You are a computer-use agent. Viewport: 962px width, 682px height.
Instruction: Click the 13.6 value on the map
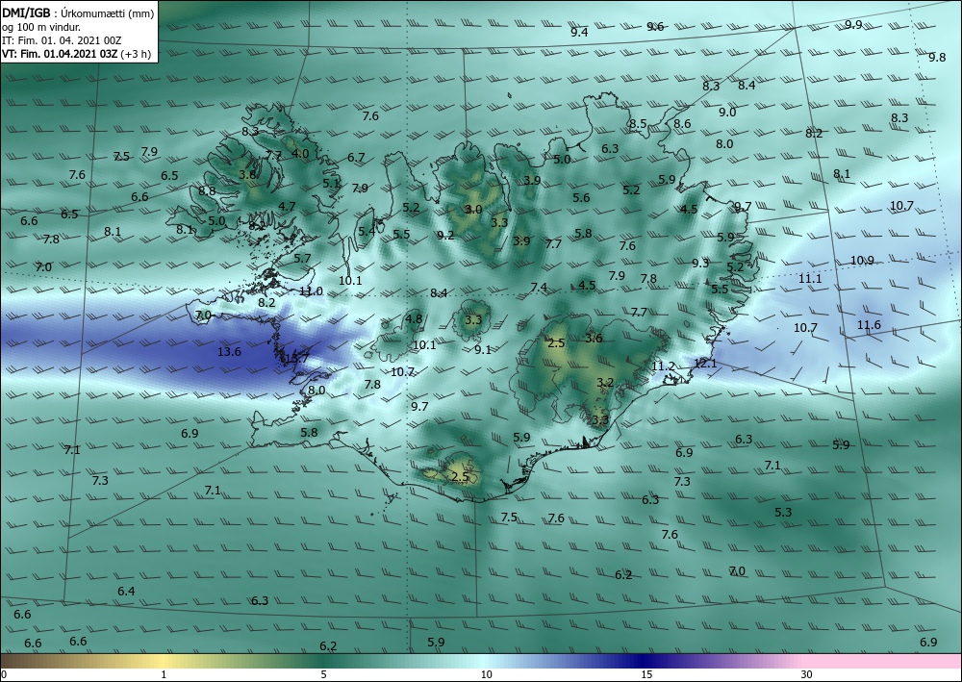[229, 352]
